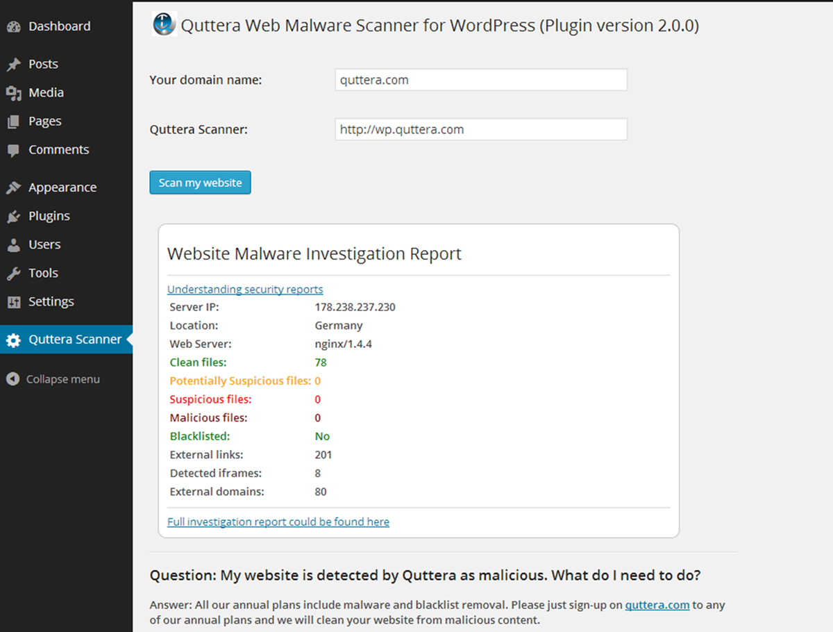Viewport: 833px width, 632px height.
Task: Click the Settings sliders icon
Action: (x=13, y=301)
